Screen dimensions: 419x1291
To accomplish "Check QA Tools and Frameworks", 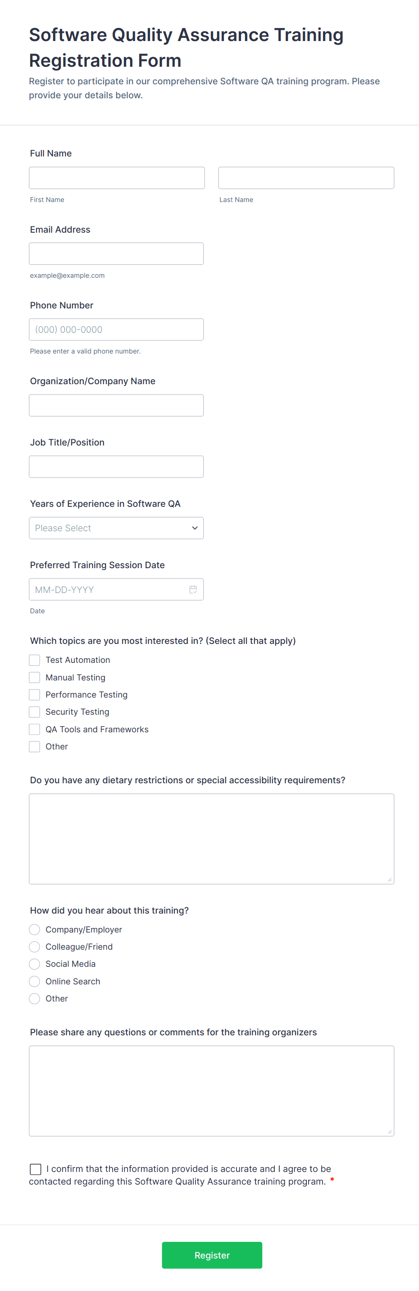I will 35,729.
